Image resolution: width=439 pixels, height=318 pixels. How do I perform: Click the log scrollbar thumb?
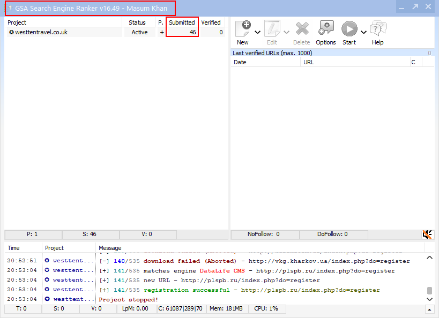(x=429, y=290)
